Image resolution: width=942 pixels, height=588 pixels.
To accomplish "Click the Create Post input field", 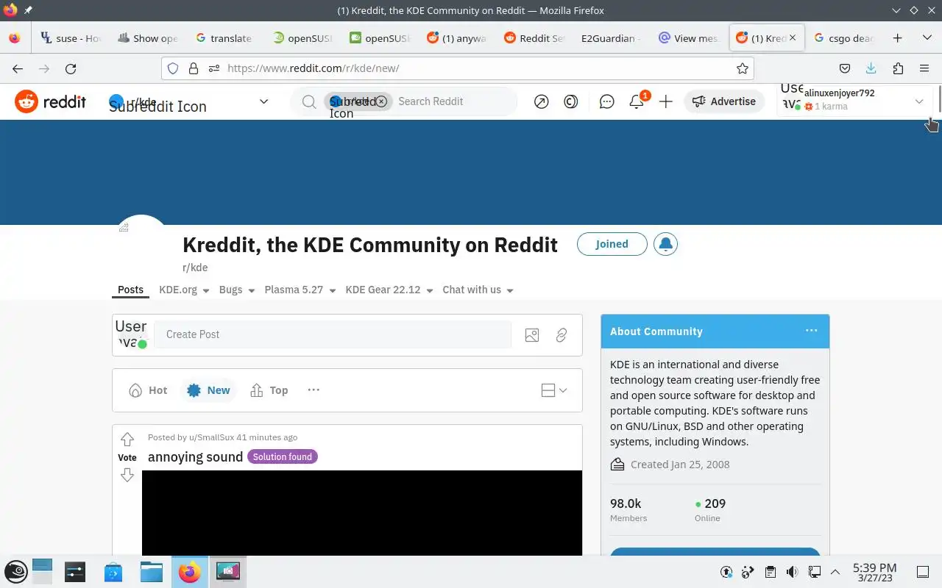I will 333,334.
